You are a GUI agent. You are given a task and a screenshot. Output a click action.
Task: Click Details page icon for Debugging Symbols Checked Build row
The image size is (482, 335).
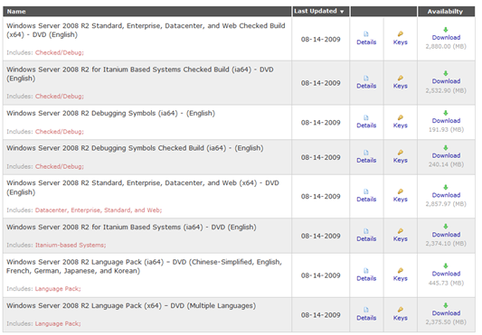tap(366, 153)
